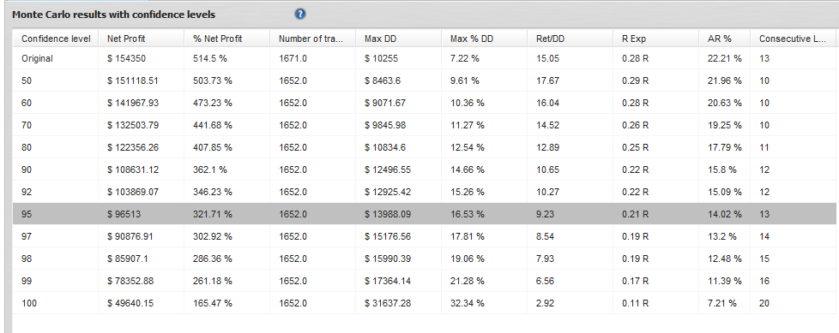Image resolution: width=839 pixels, height=333 pixels.
Task: Select confidence level 70 row
Action: [425, 125]
